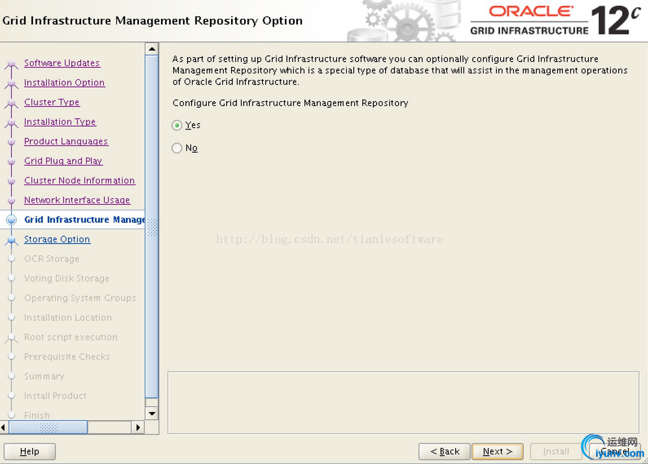The image size is (648, 464).
Task: Click the 'Configure Grid Infrastructure Management Repository' label
Action: click(x=290, y=103)
